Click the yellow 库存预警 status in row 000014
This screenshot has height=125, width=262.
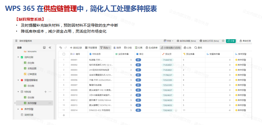click(241, 110)
